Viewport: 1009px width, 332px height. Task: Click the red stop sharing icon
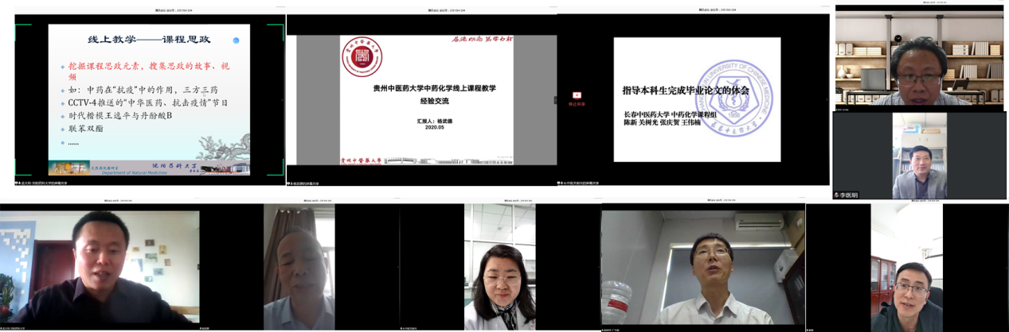click(577, 95)
